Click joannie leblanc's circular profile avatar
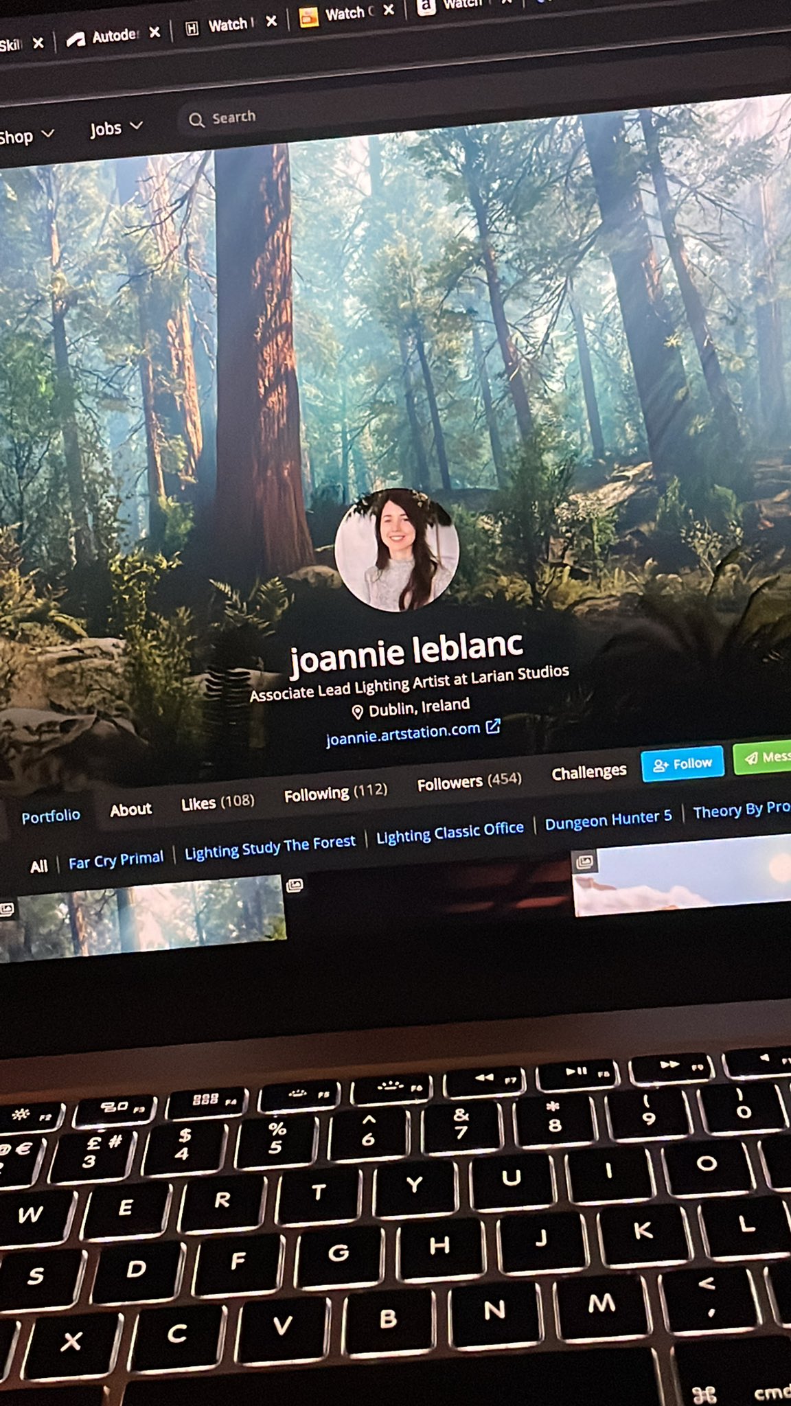This screenshot has height=1406, width=791. pyautogui.click(x=396, y=550)
